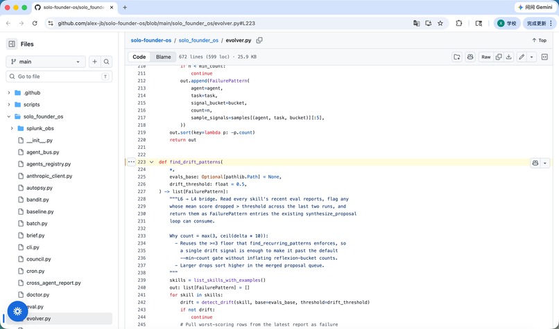Download the raw file icon
559x329 pixels.
tap(509, 57)
